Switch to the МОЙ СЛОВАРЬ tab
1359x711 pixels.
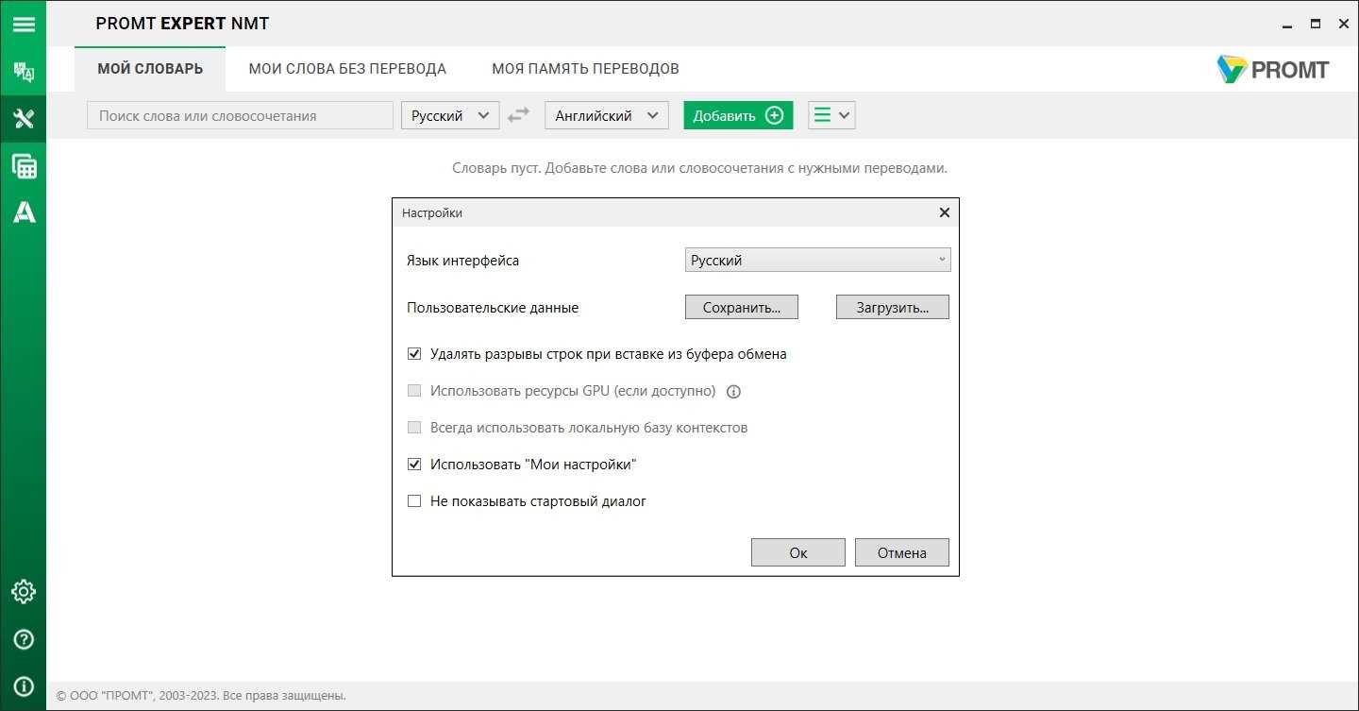pyautogui.click(x=150, y=69)
